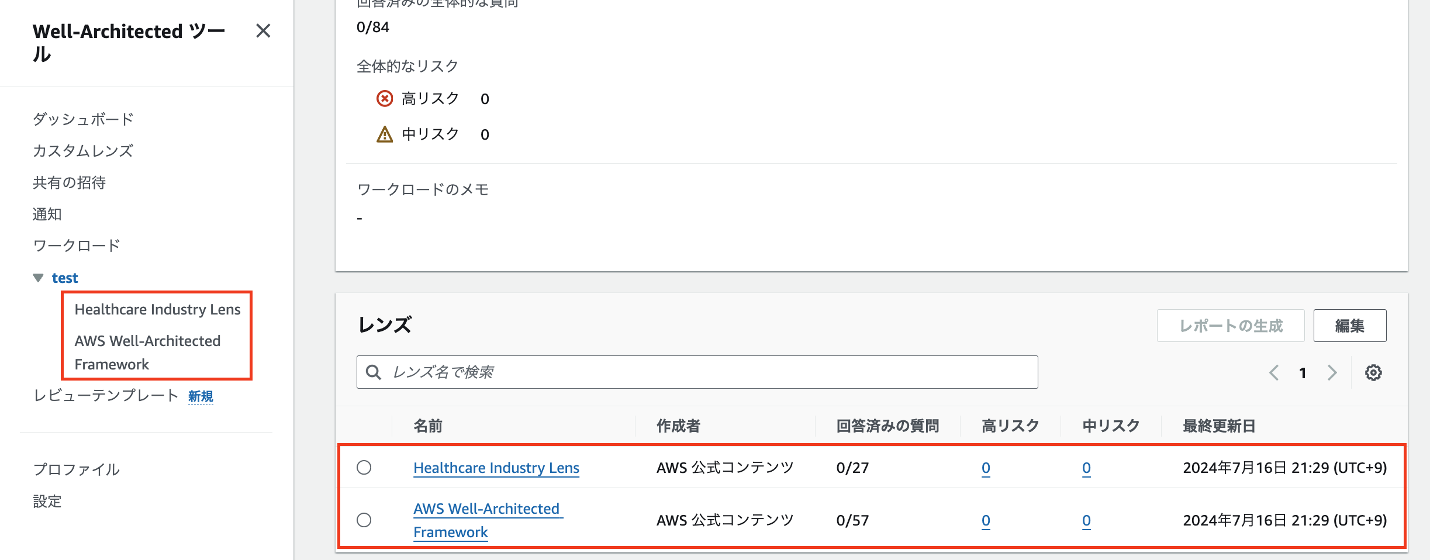Viewport: 1430px width, 560px height.
Task: Click the 最終更新日 column header
Action: [1219, 426]
